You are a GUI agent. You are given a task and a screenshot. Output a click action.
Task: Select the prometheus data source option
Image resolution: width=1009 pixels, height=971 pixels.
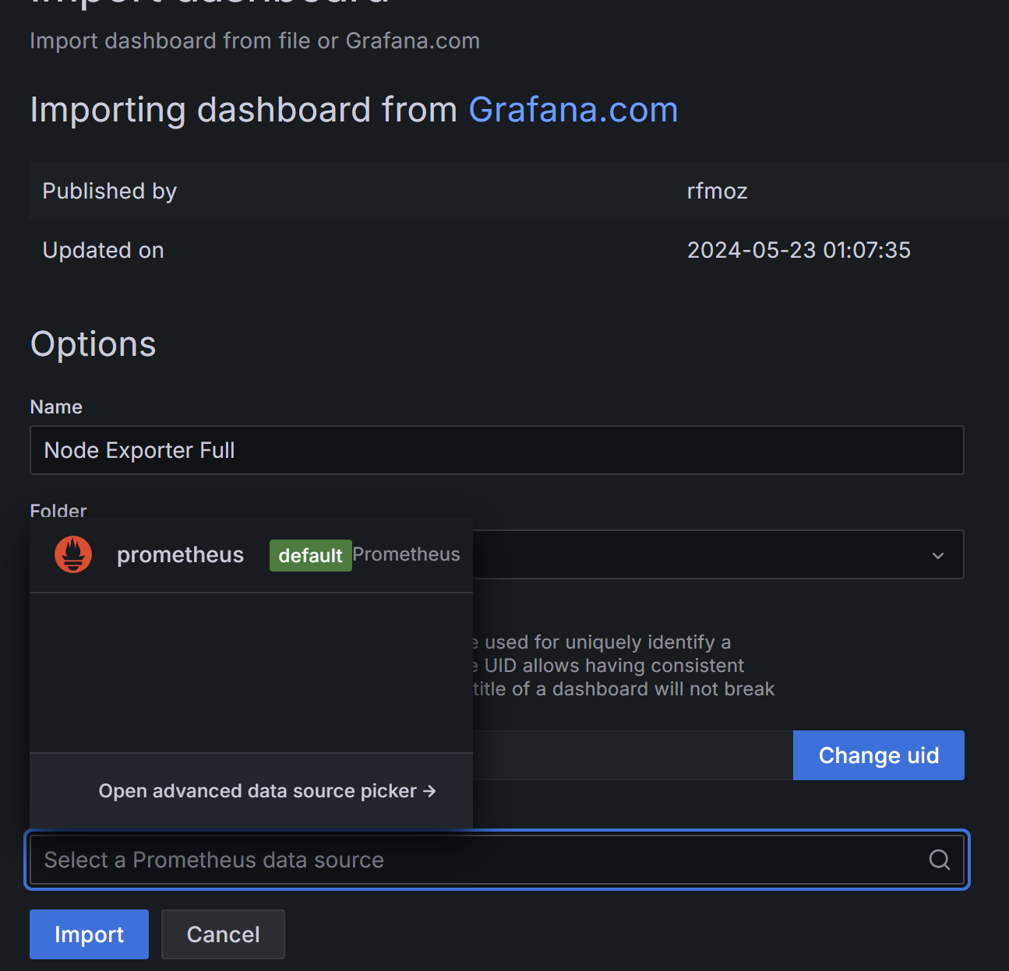251,554
